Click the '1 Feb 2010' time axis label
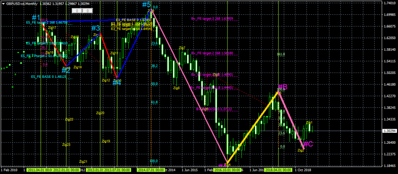This screenshot has height=174, width=398. (x=9, y=170)
